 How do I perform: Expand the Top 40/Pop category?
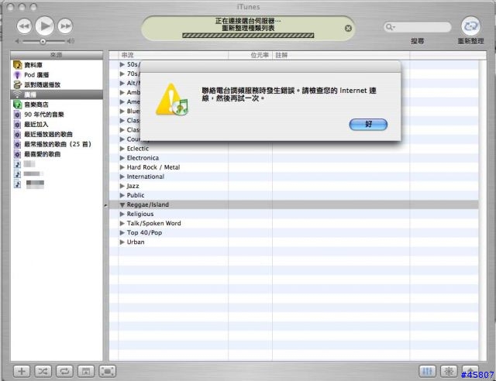(122, 233)
